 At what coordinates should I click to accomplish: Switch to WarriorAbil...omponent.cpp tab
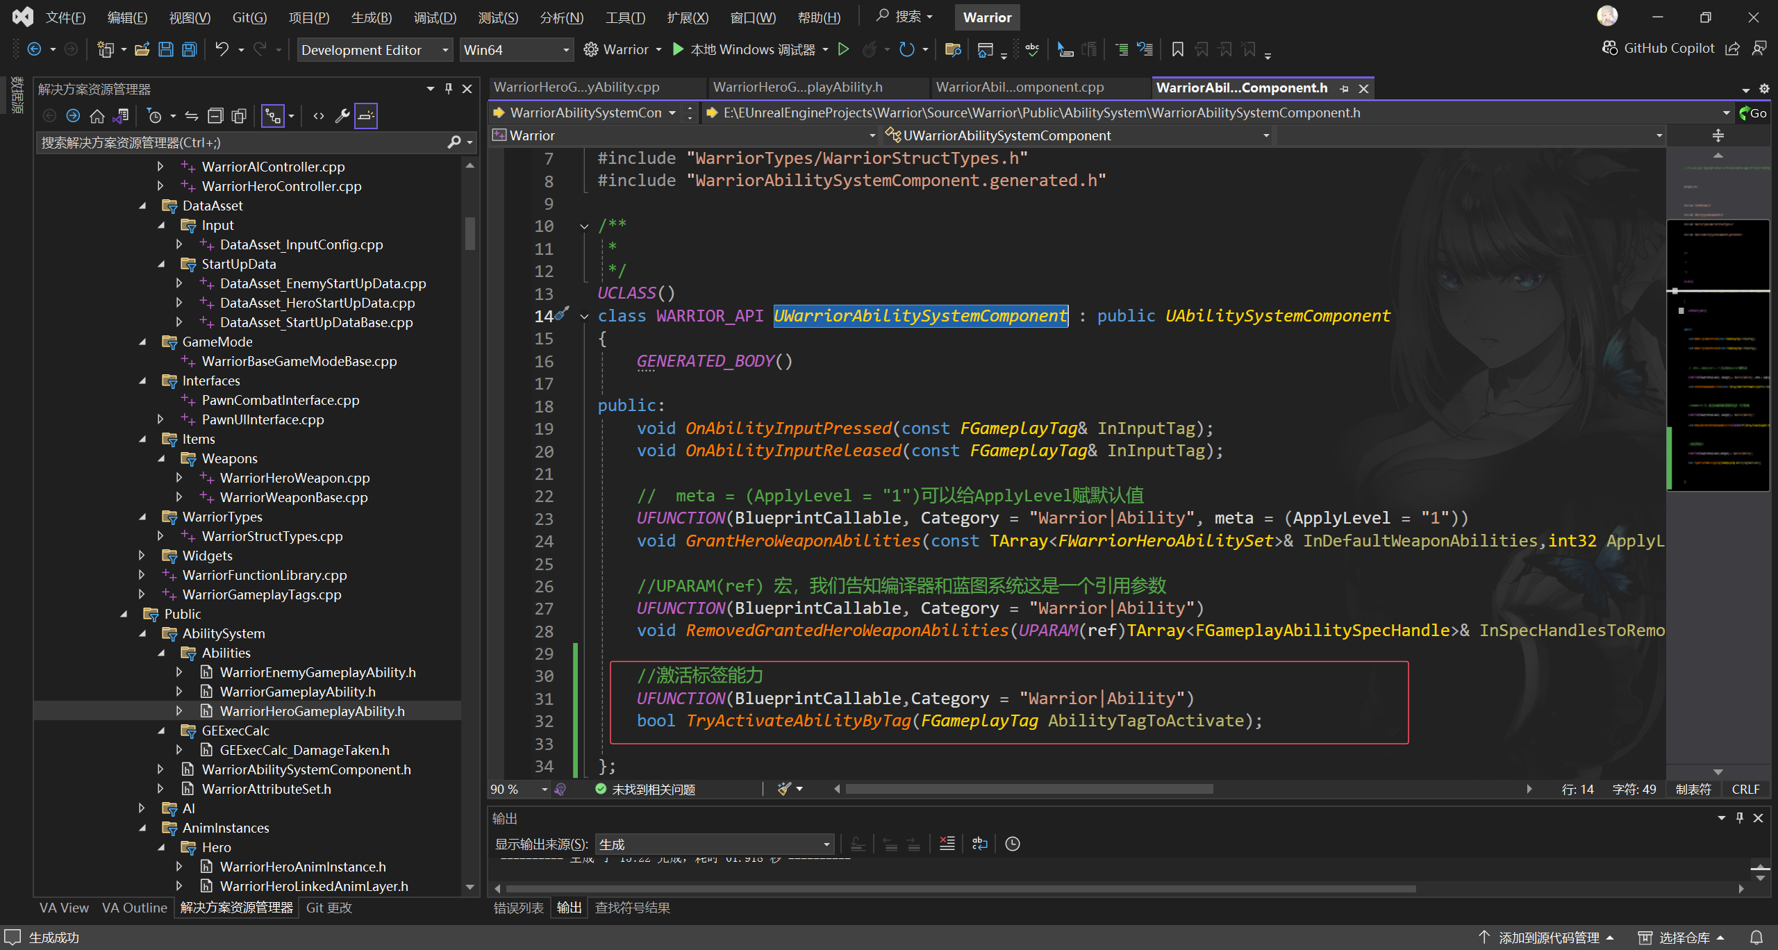coord(1020,87)
